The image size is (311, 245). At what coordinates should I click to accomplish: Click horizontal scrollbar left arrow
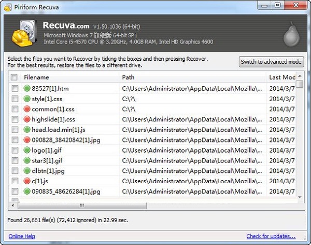(13, 205)
